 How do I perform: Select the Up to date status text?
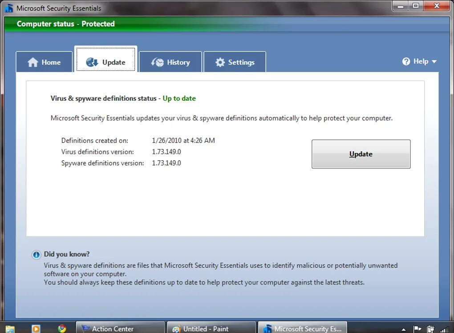click(x=179, y=98)
